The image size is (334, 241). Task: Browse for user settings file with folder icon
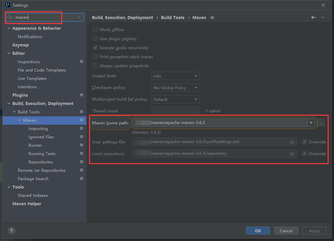click(292, 142)
